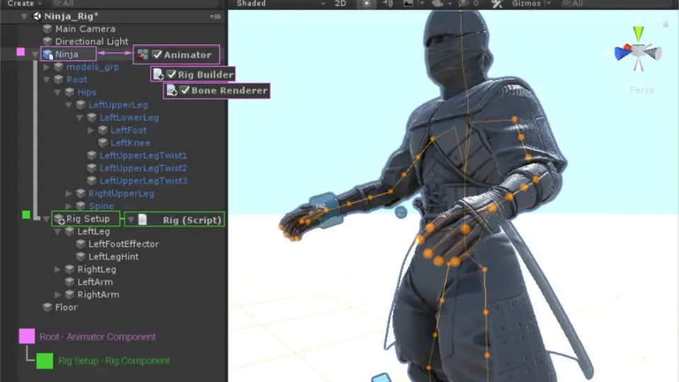
Task: Click the pink Root Animator legend swatch
Action: (27, 336)
